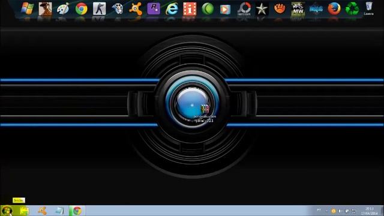Open Avast from the taskbar

pyautogui.click(x=42, y=211)
